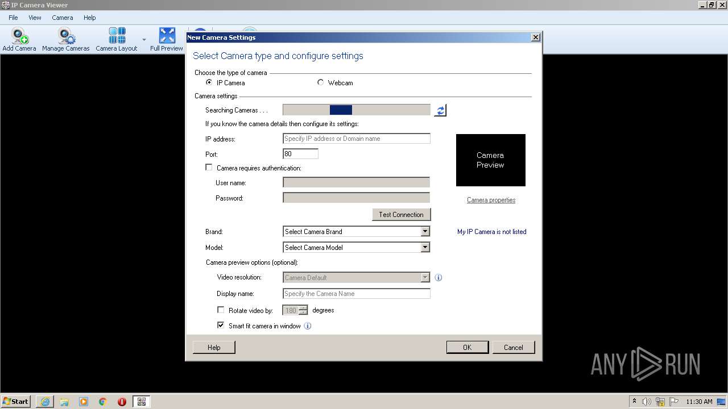728x409 pixels.
Task: Show hidden tray icons
Action: pos(634,402)
